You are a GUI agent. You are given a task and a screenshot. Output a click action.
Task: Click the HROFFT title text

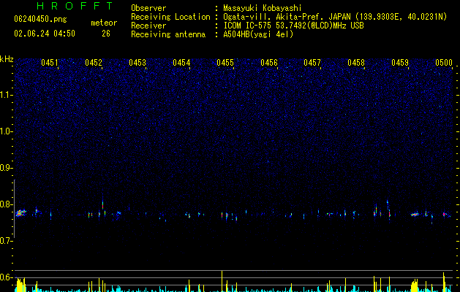75,6
